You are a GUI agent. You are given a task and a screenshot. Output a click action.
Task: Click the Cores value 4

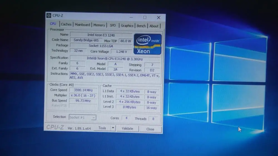[x=126, y=118]
